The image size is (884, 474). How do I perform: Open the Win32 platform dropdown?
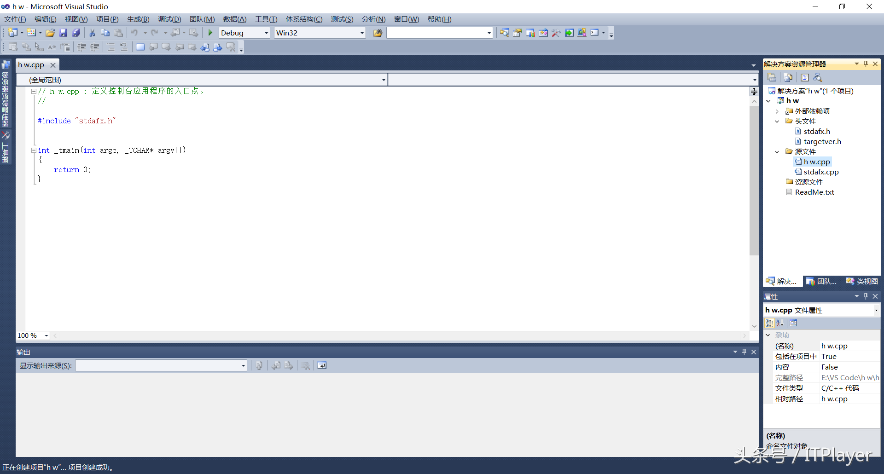[362, 33]
